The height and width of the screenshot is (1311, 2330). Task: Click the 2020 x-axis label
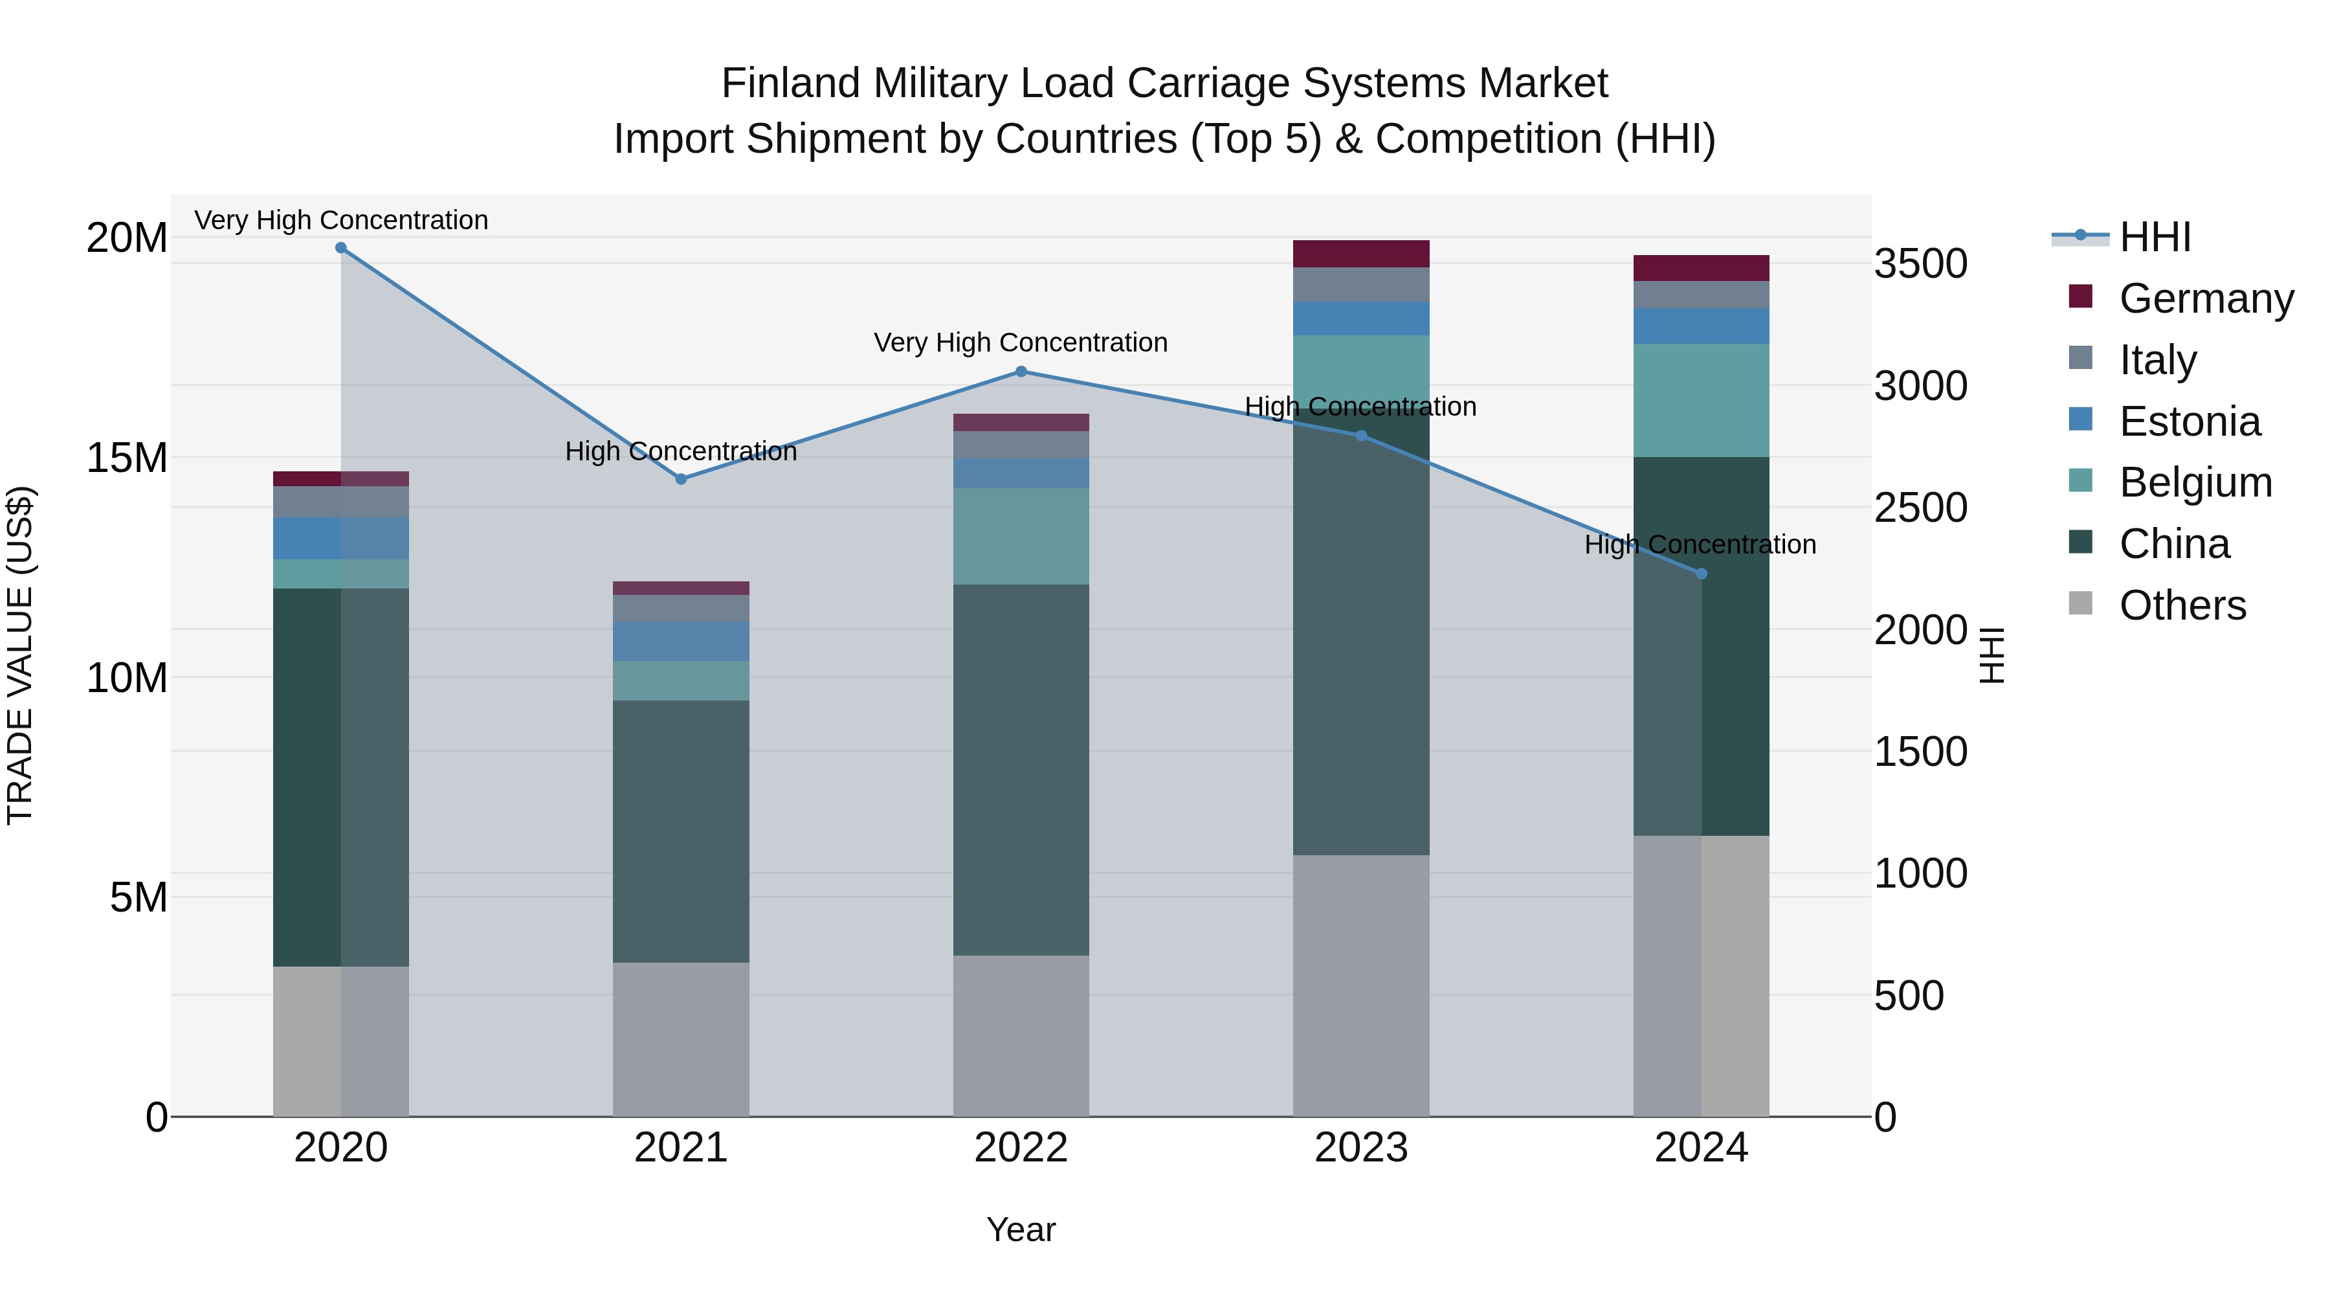point(341,1148)
